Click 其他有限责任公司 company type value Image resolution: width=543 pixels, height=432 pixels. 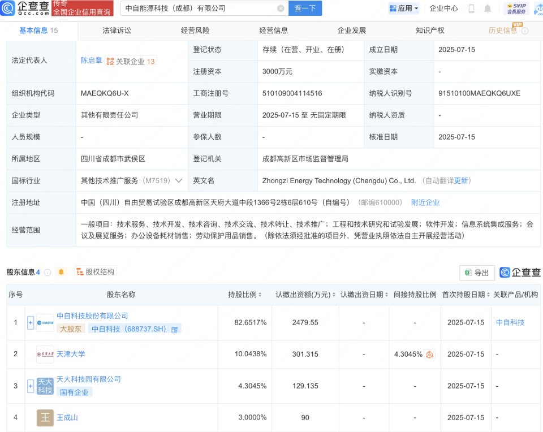[109, 115]
